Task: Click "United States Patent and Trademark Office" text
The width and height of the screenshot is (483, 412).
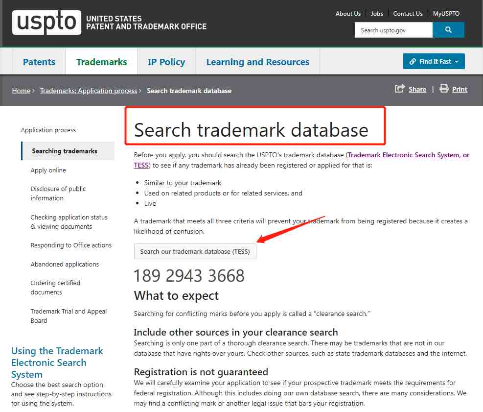Action: pyautogui.click(x=146, y=23)
